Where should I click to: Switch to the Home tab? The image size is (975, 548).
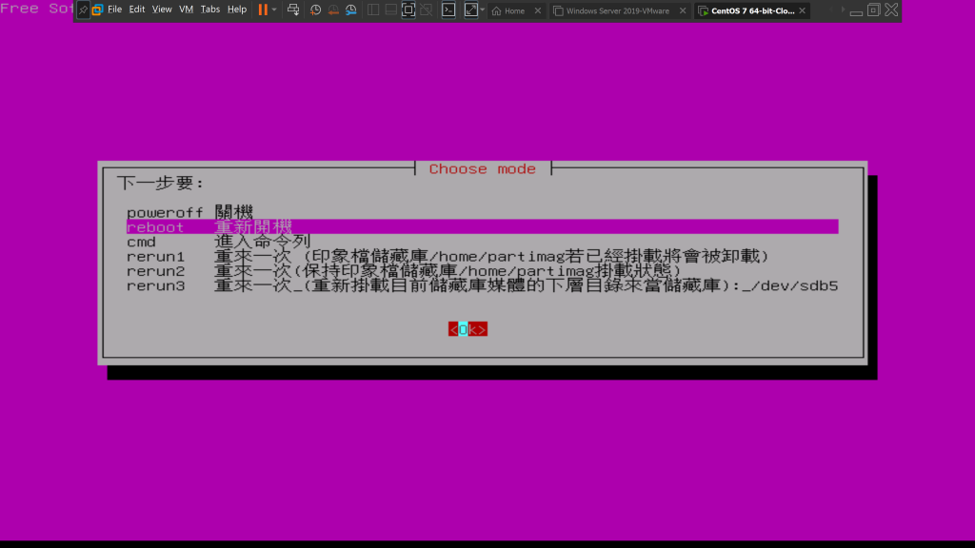click(x=514, y=10)
